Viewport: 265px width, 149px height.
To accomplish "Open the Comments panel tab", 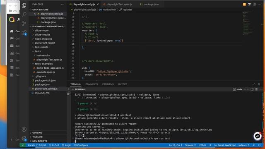I will pyautogui.click(x=92, y=84).
